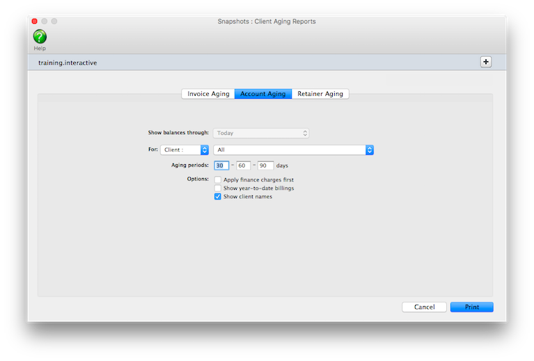Open the Show balances through dropdown
Image resolution: width=534 pixels, height=361 pixels.
[261, 133]
